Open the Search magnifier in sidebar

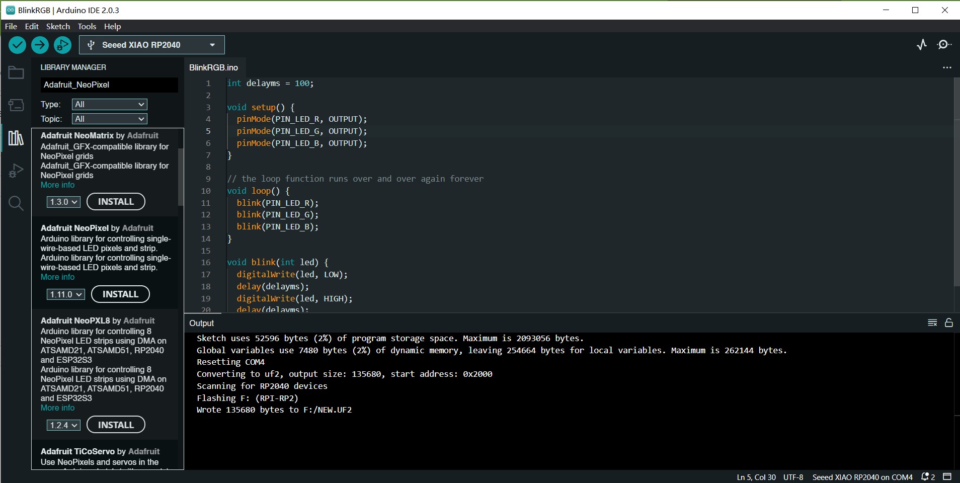(16, 203)
